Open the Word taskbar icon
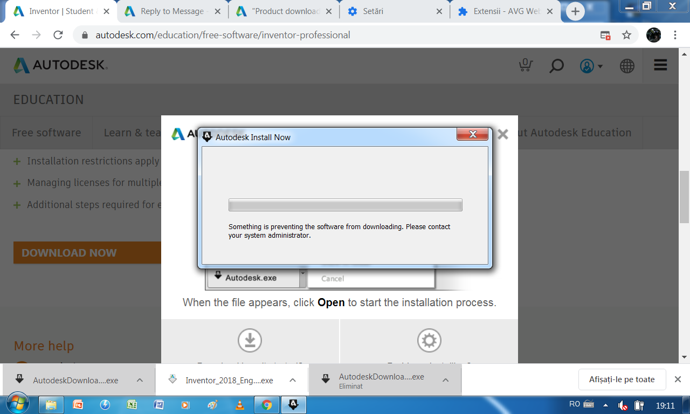 159,405
